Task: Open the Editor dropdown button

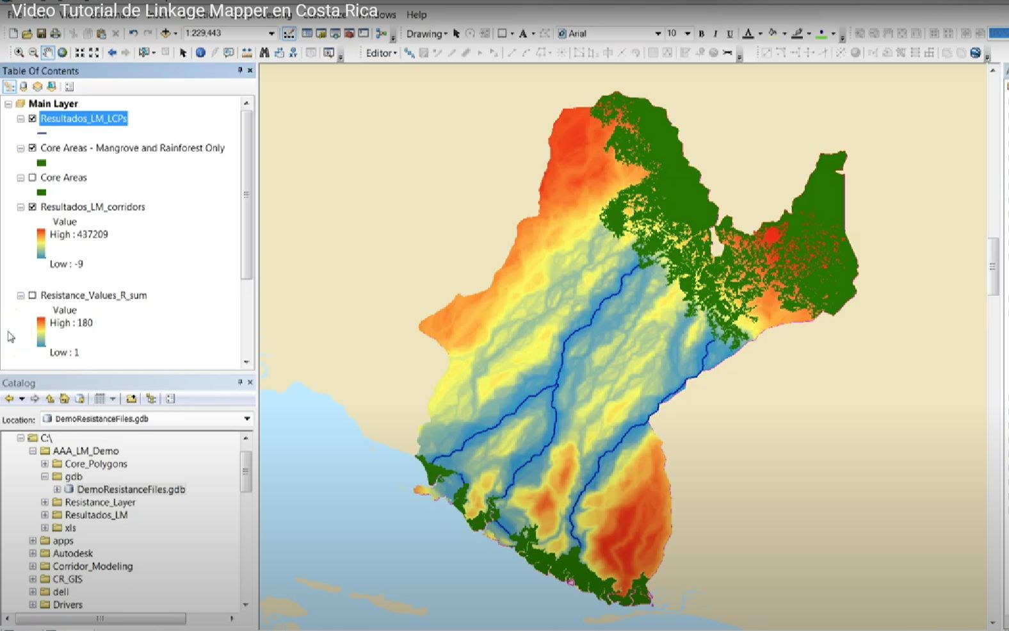Action: coord(382,53)
